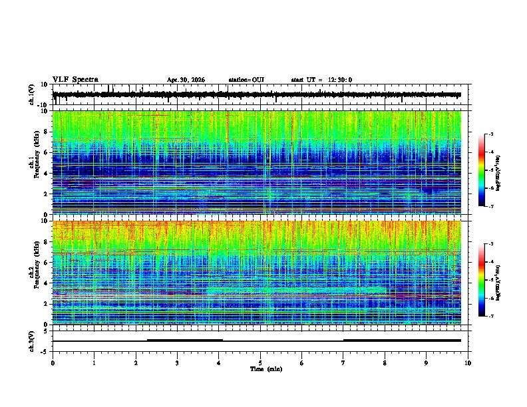Click the ch.1 color scale bar
The height and width of the screenshot is (407, 527).
pos(482,170)
